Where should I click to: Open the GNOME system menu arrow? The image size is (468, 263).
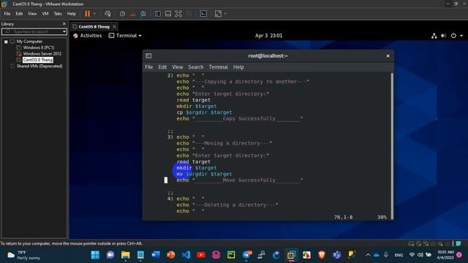click(x=461, y=36)
